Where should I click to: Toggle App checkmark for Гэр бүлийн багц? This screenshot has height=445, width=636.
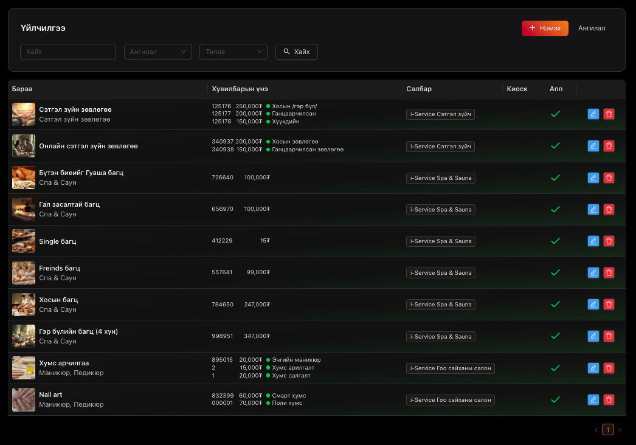[555, 336]
